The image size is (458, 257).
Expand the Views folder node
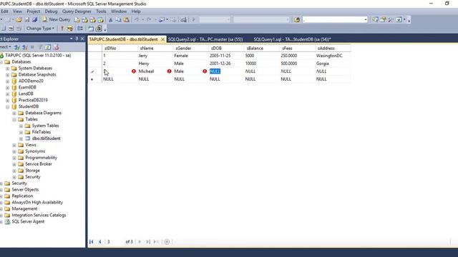[x=14, y=145]
